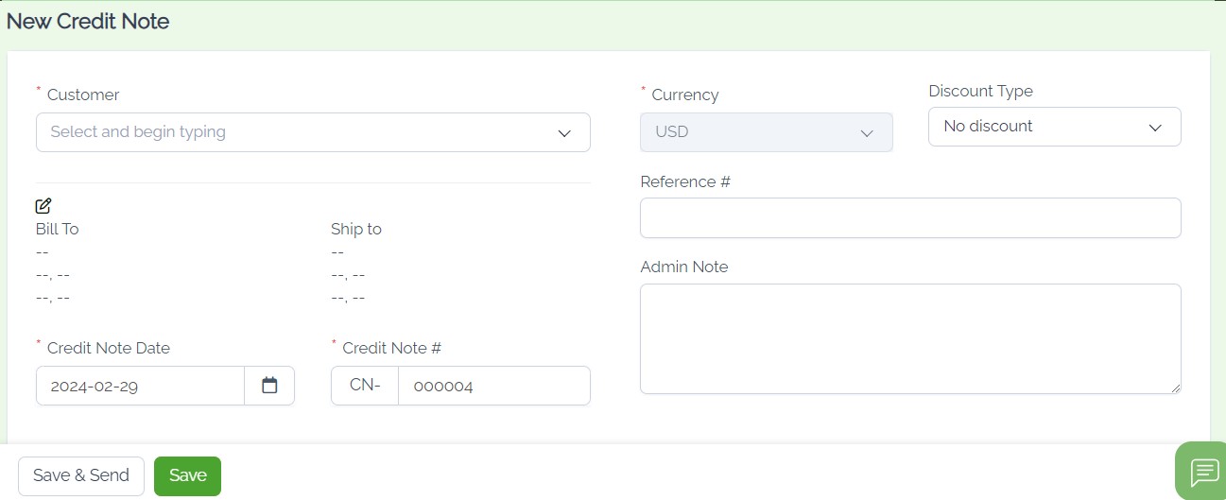
Task: Open the No discount dropdown
Action: pos(1055,127)
